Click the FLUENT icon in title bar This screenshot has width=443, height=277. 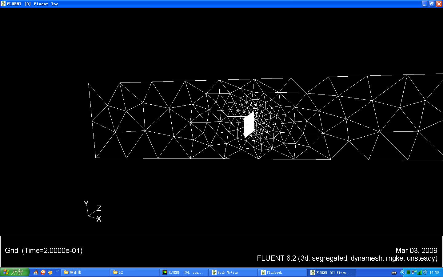(x=3, y=4)
